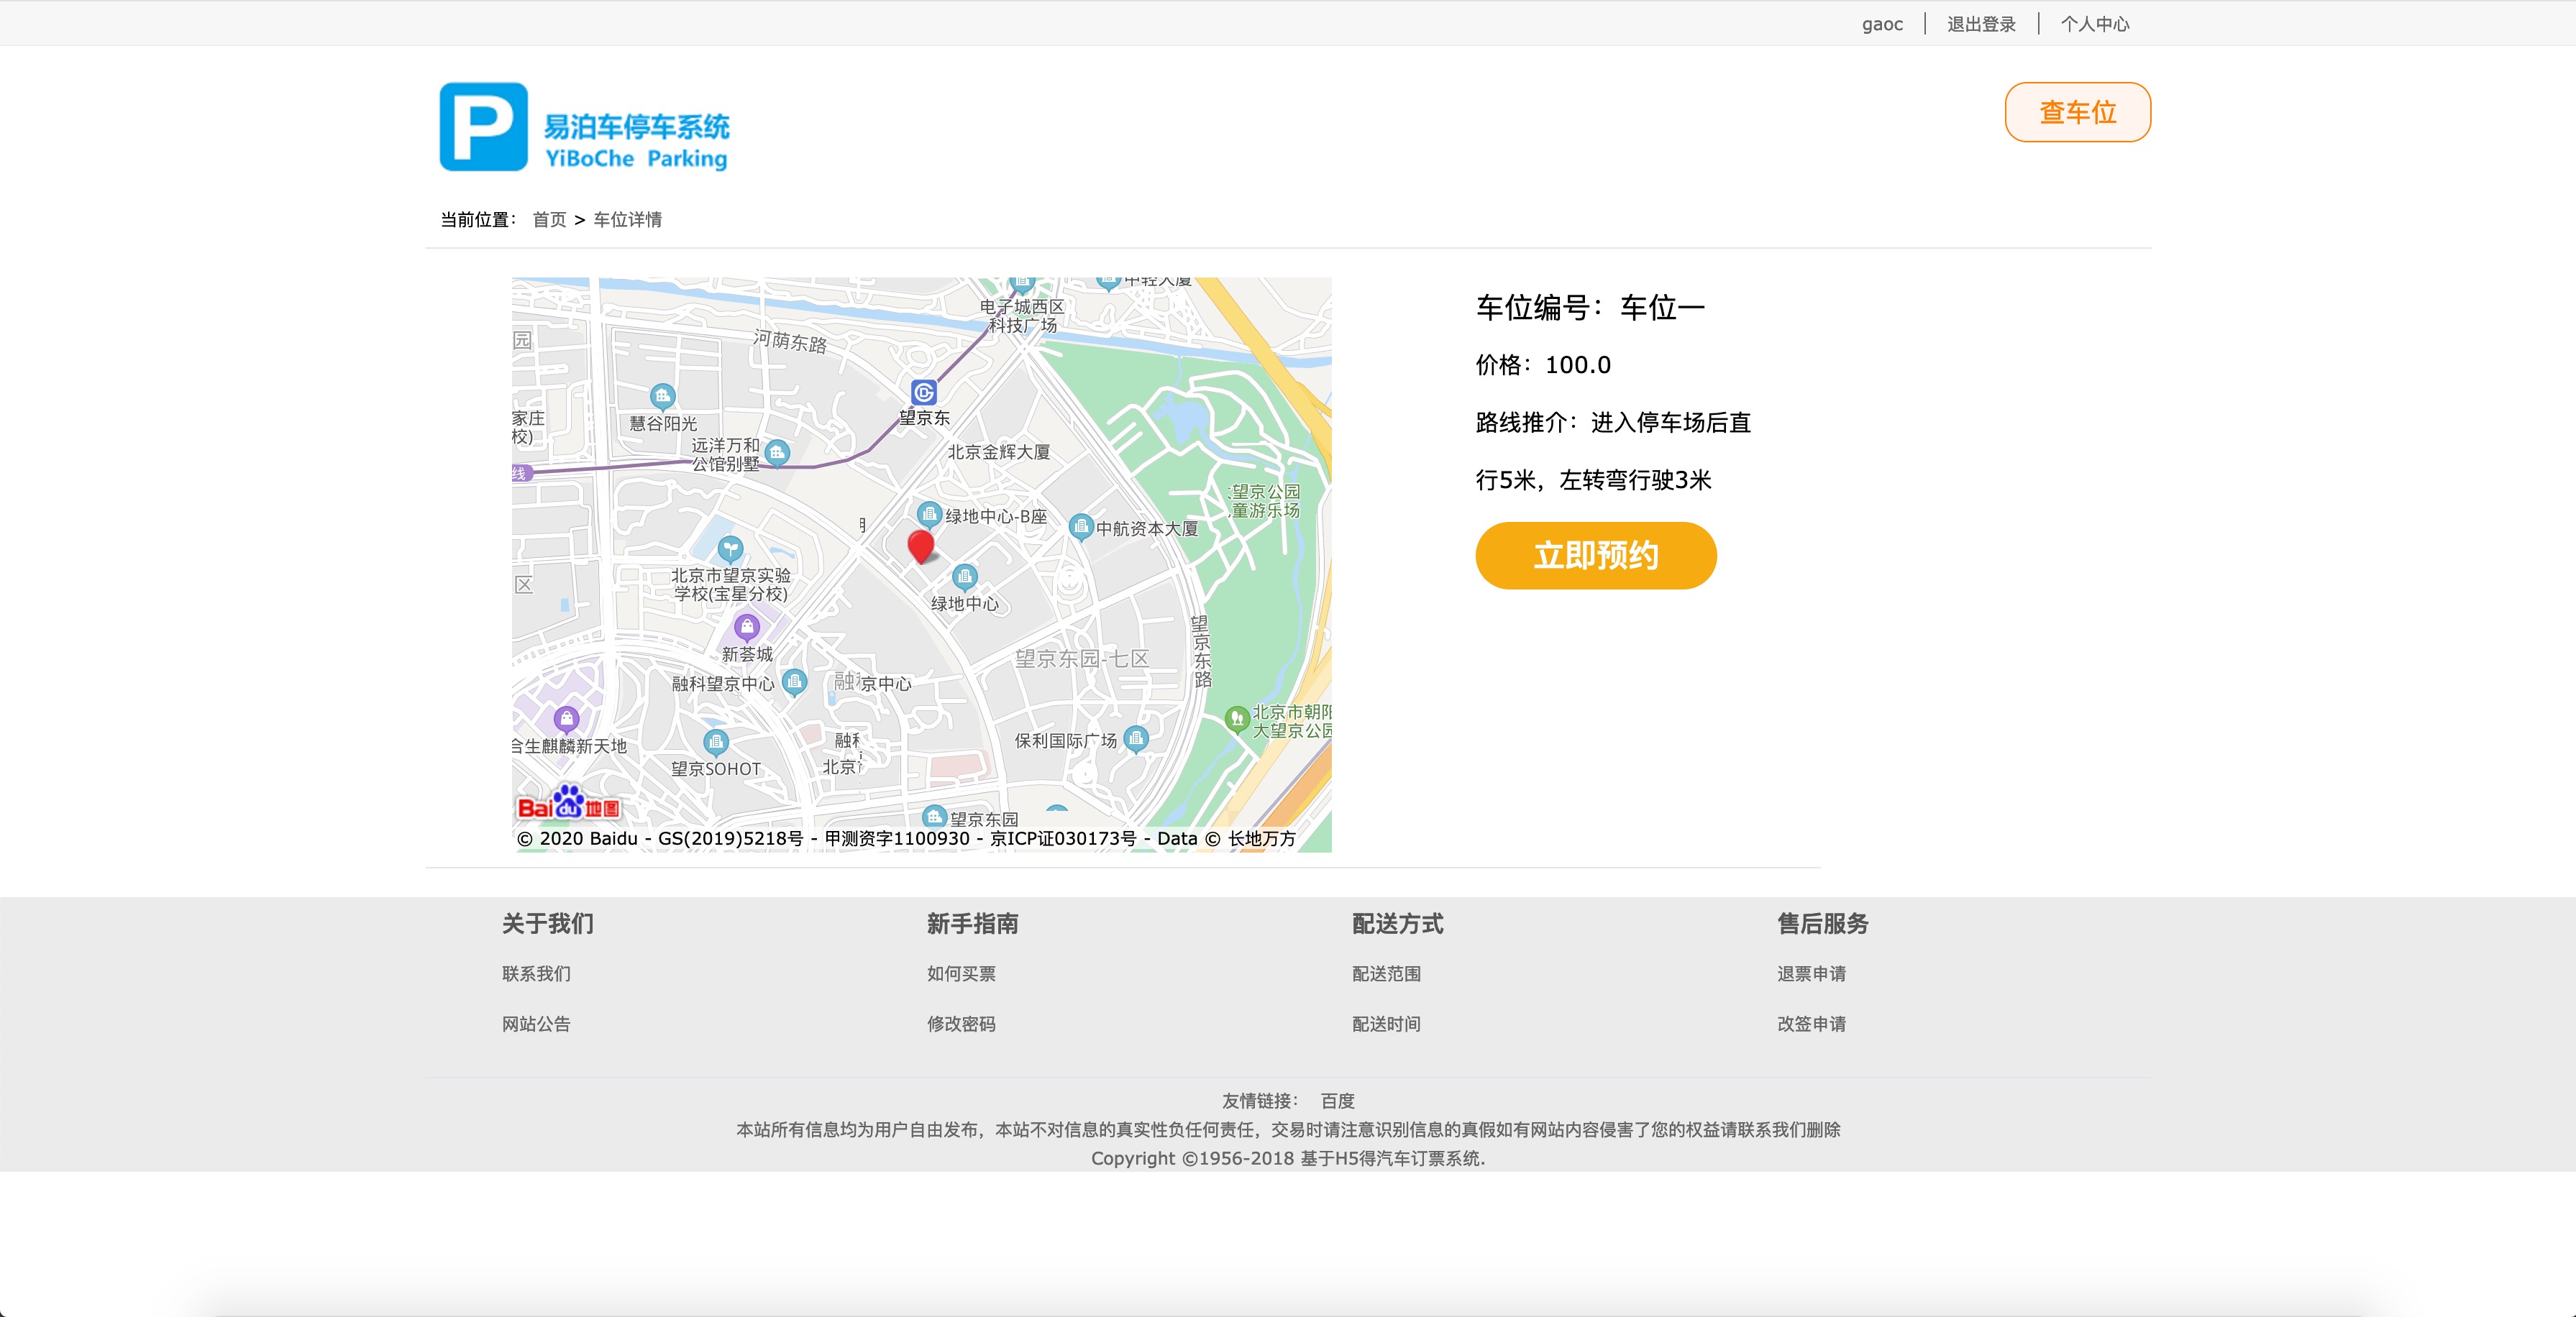Click the 望京SOHOT building icon
2576x1317 pixels.
716,742
